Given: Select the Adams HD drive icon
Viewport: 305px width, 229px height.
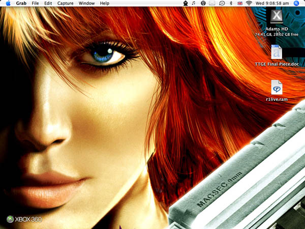Looking at the screenshot, I should (277, 17).
